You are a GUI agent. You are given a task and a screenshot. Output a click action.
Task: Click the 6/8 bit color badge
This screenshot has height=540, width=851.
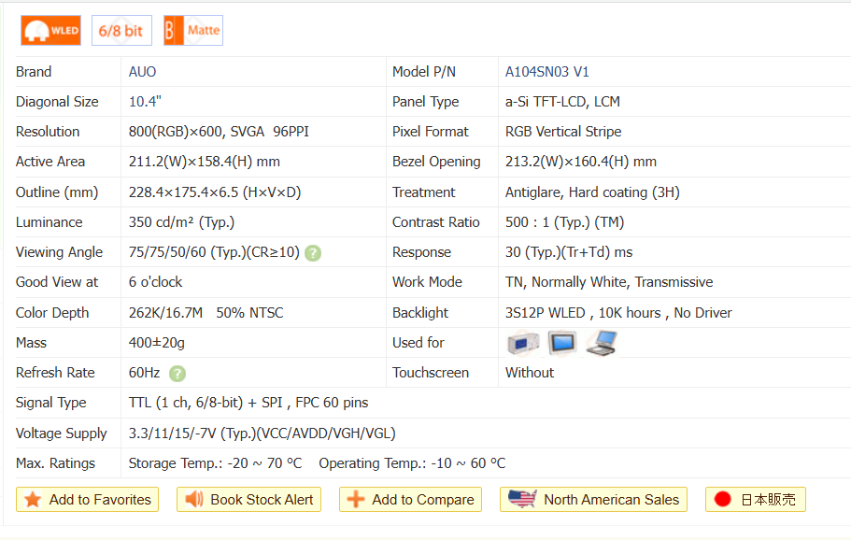click(x=121, y=31)
